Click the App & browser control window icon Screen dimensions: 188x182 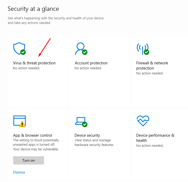[20, 121]
